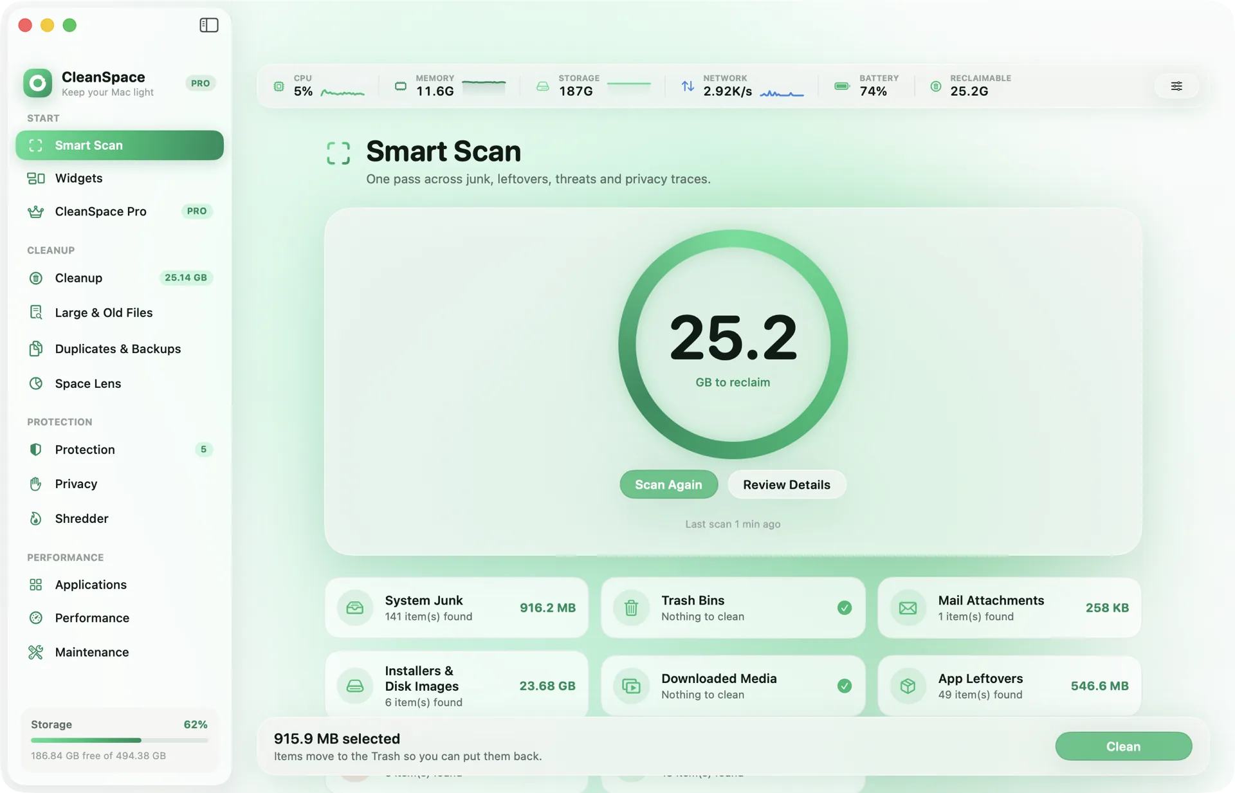Open the Performance section
Image resolution: width=1235 pixels, height=793 pixels.
(x=120, y=618)
